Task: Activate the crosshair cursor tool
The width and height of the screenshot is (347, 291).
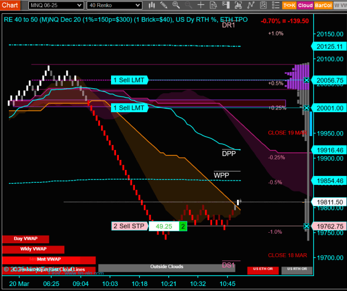Action: coord(201,5)
